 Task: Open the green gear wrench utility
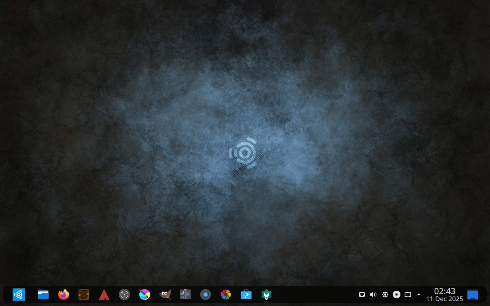click(x=266, y=295)
